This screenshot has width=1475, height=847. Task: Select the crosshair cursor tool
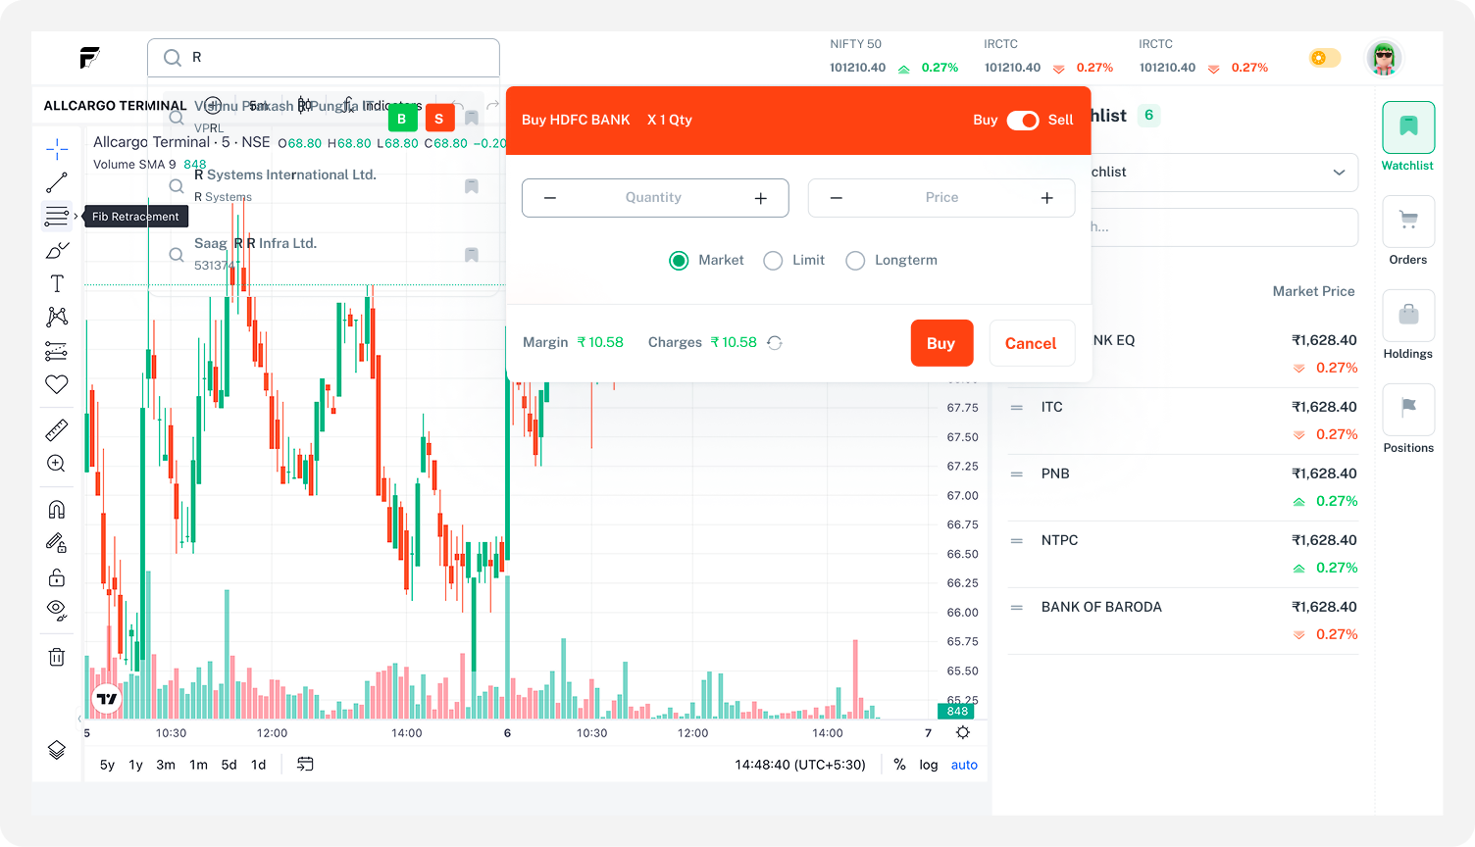pyautogui.click(x=57, y=149)
